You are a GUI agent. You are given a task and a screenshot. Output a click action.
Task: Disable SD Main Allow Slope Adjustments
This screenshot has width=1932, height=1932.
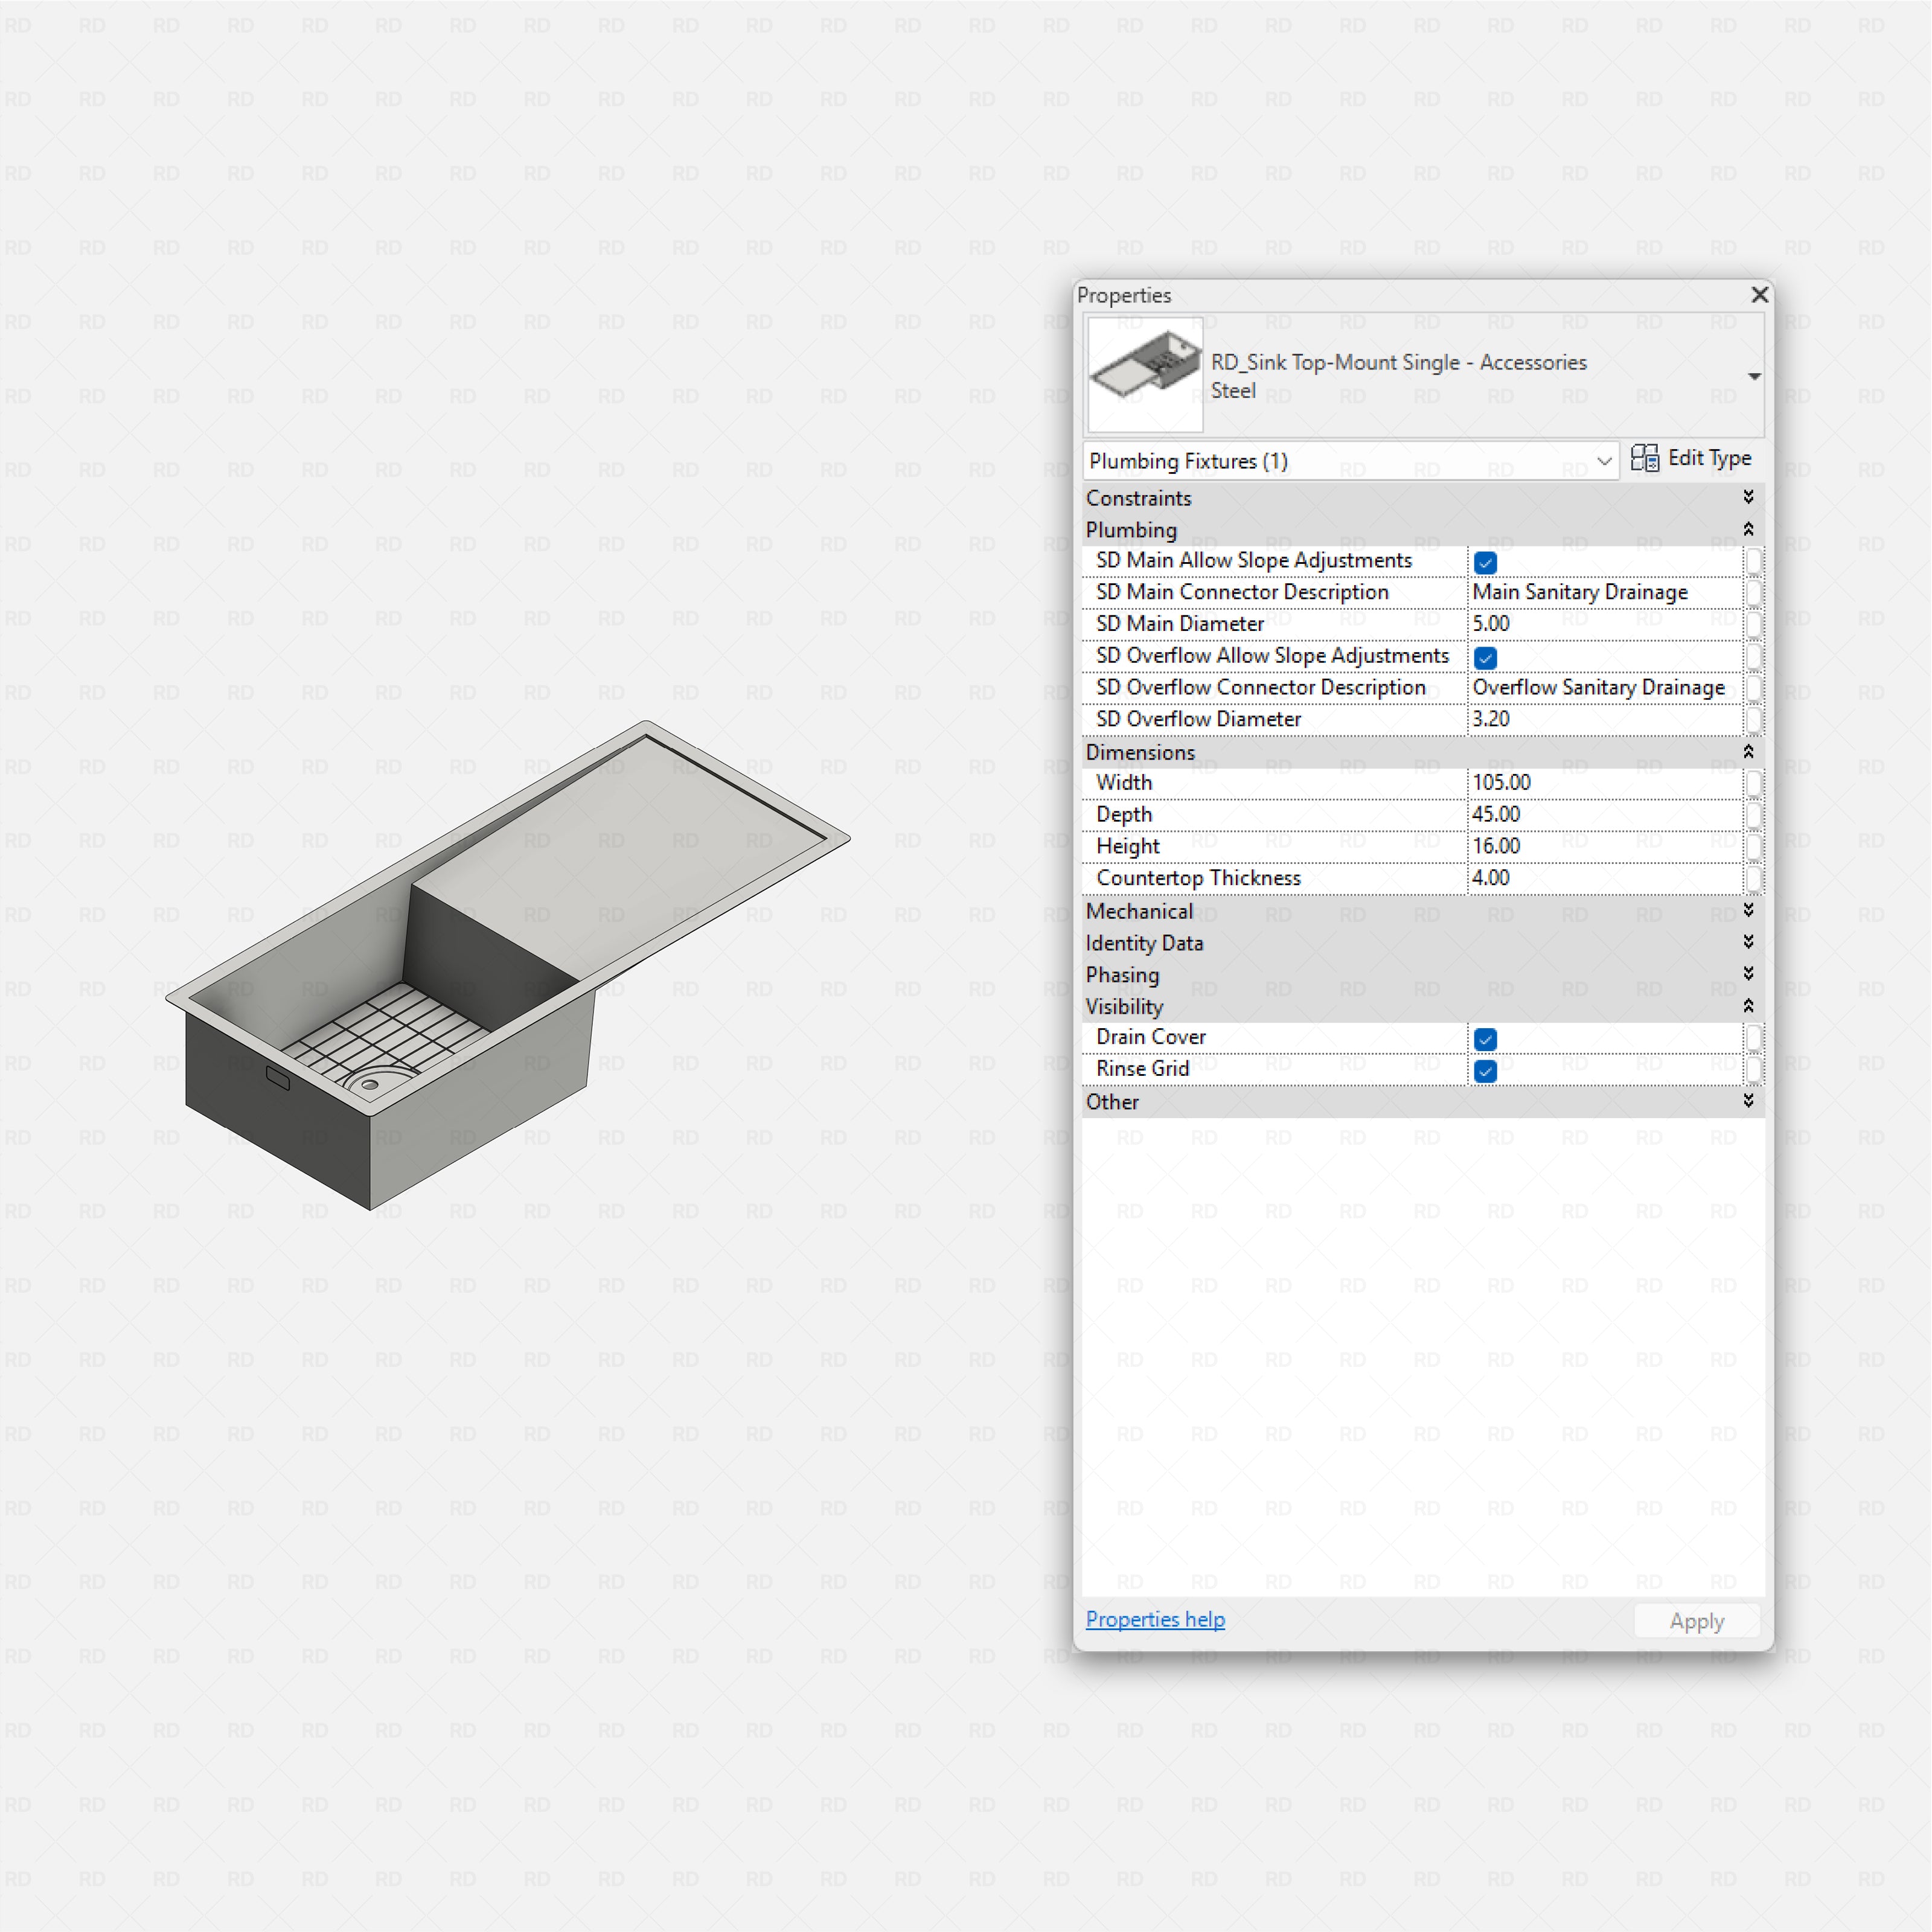tap(1485, 563)
